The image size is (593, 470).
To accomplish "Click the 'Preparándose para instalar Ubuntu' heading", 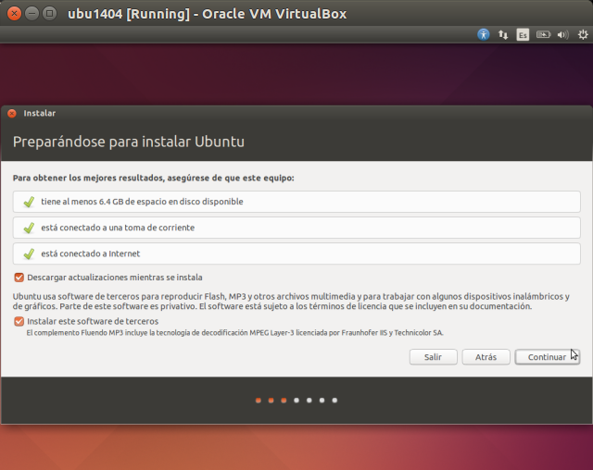I will click(129, 142).
